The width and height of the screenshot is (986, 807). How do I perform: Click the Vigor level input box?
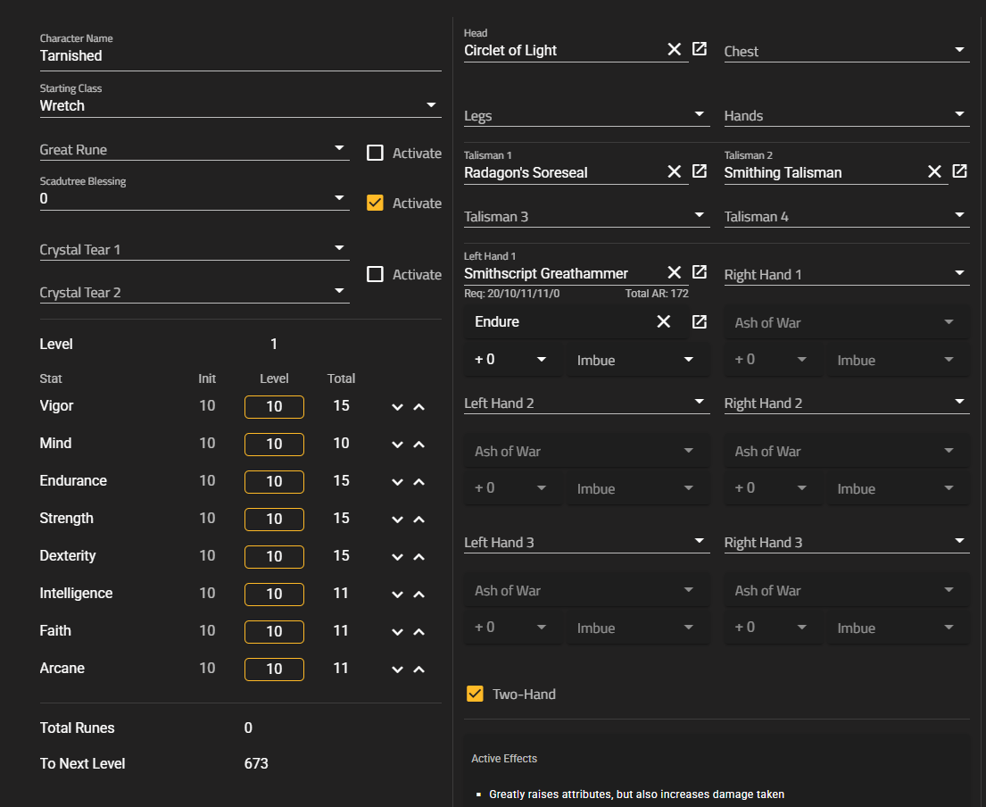point(274,406)
